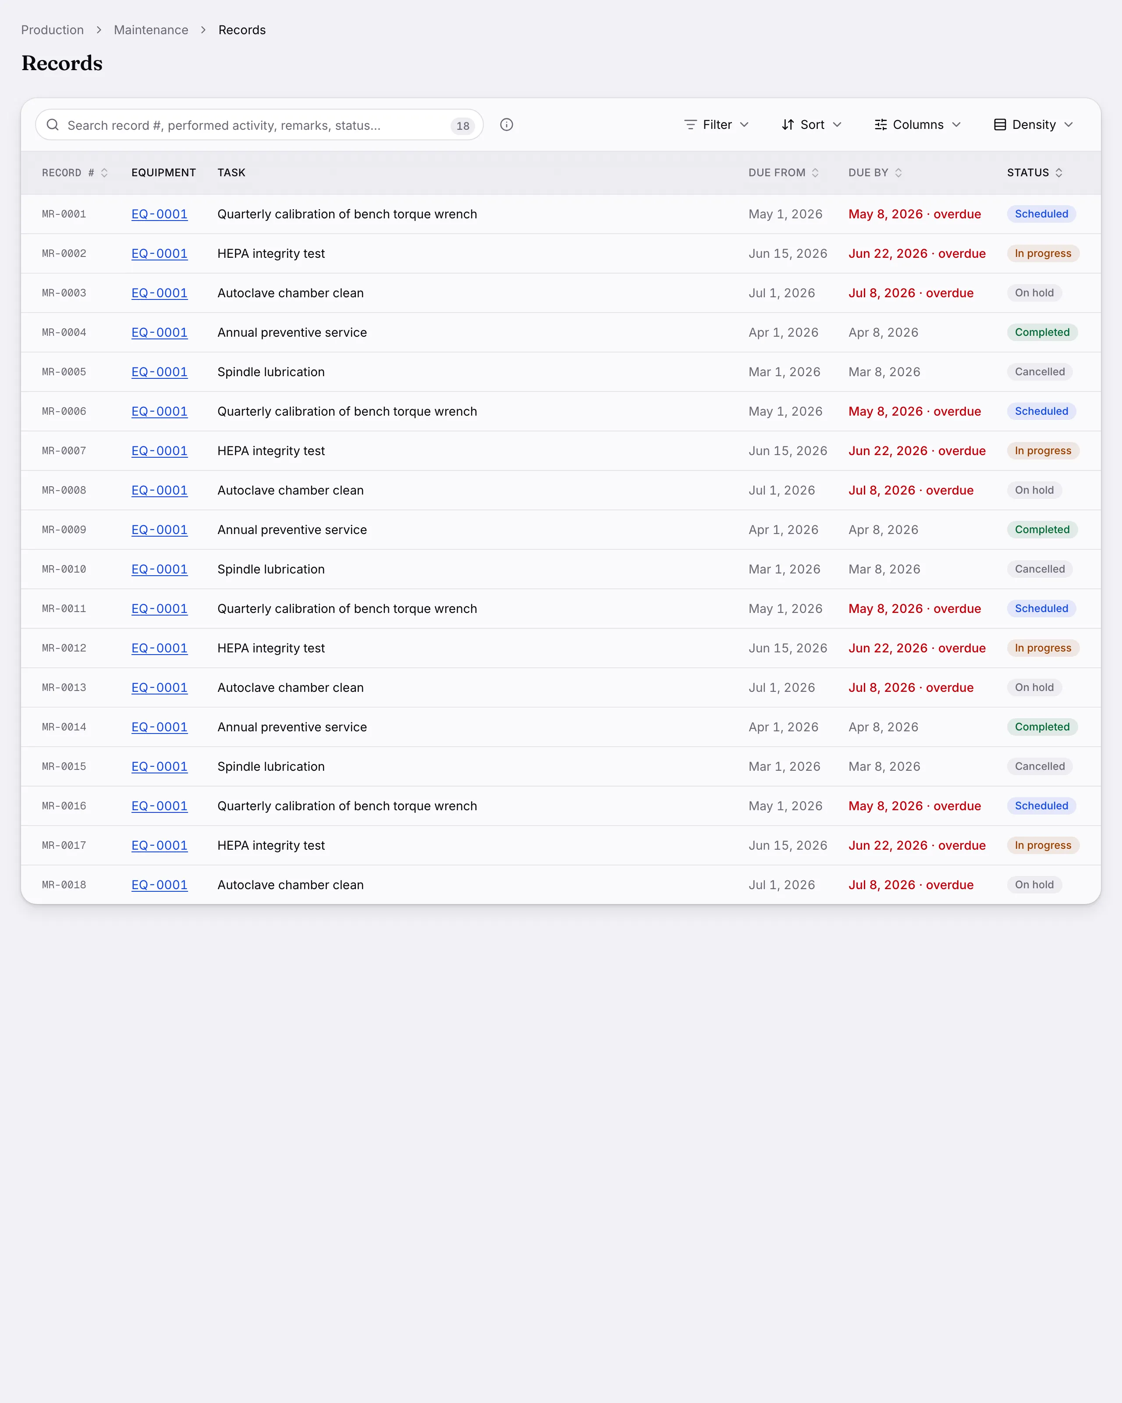Select record number MR-0012

pos(64,648)
